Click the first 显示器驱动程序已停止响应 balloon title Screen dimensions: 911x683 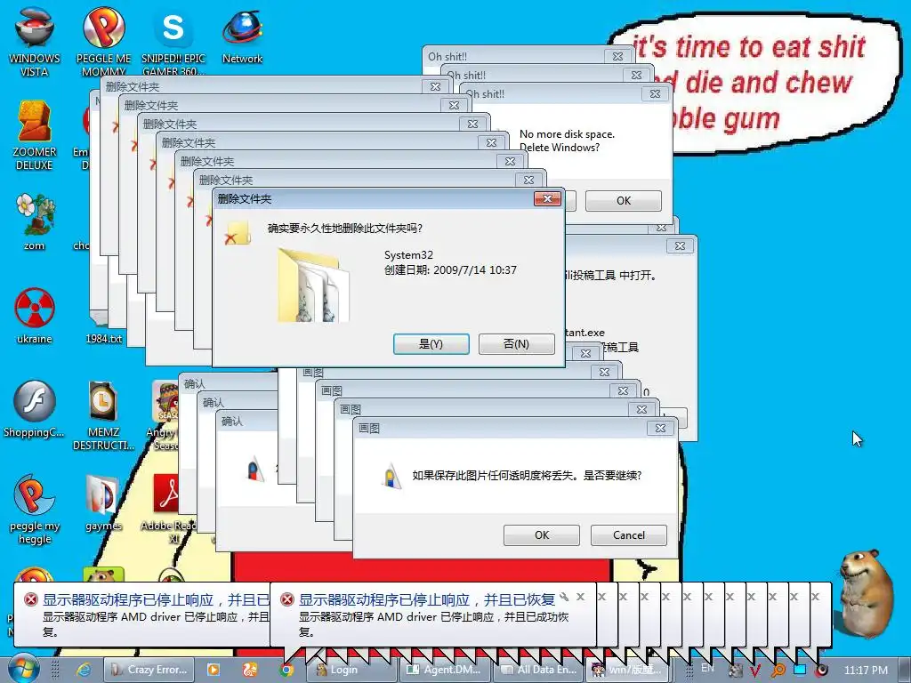156,600
